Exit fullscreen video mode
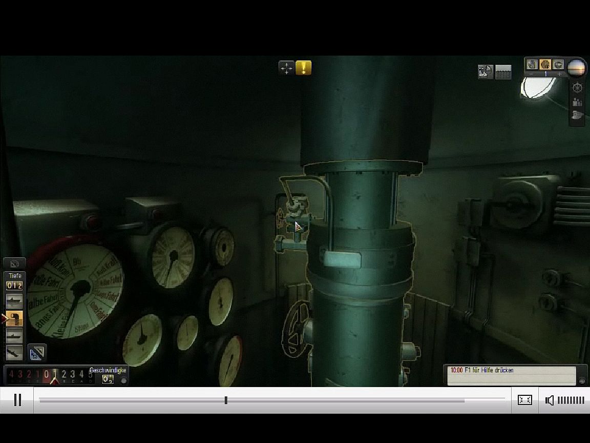The width and height of the screenshot is (590, 443). (x=524, y=400)
